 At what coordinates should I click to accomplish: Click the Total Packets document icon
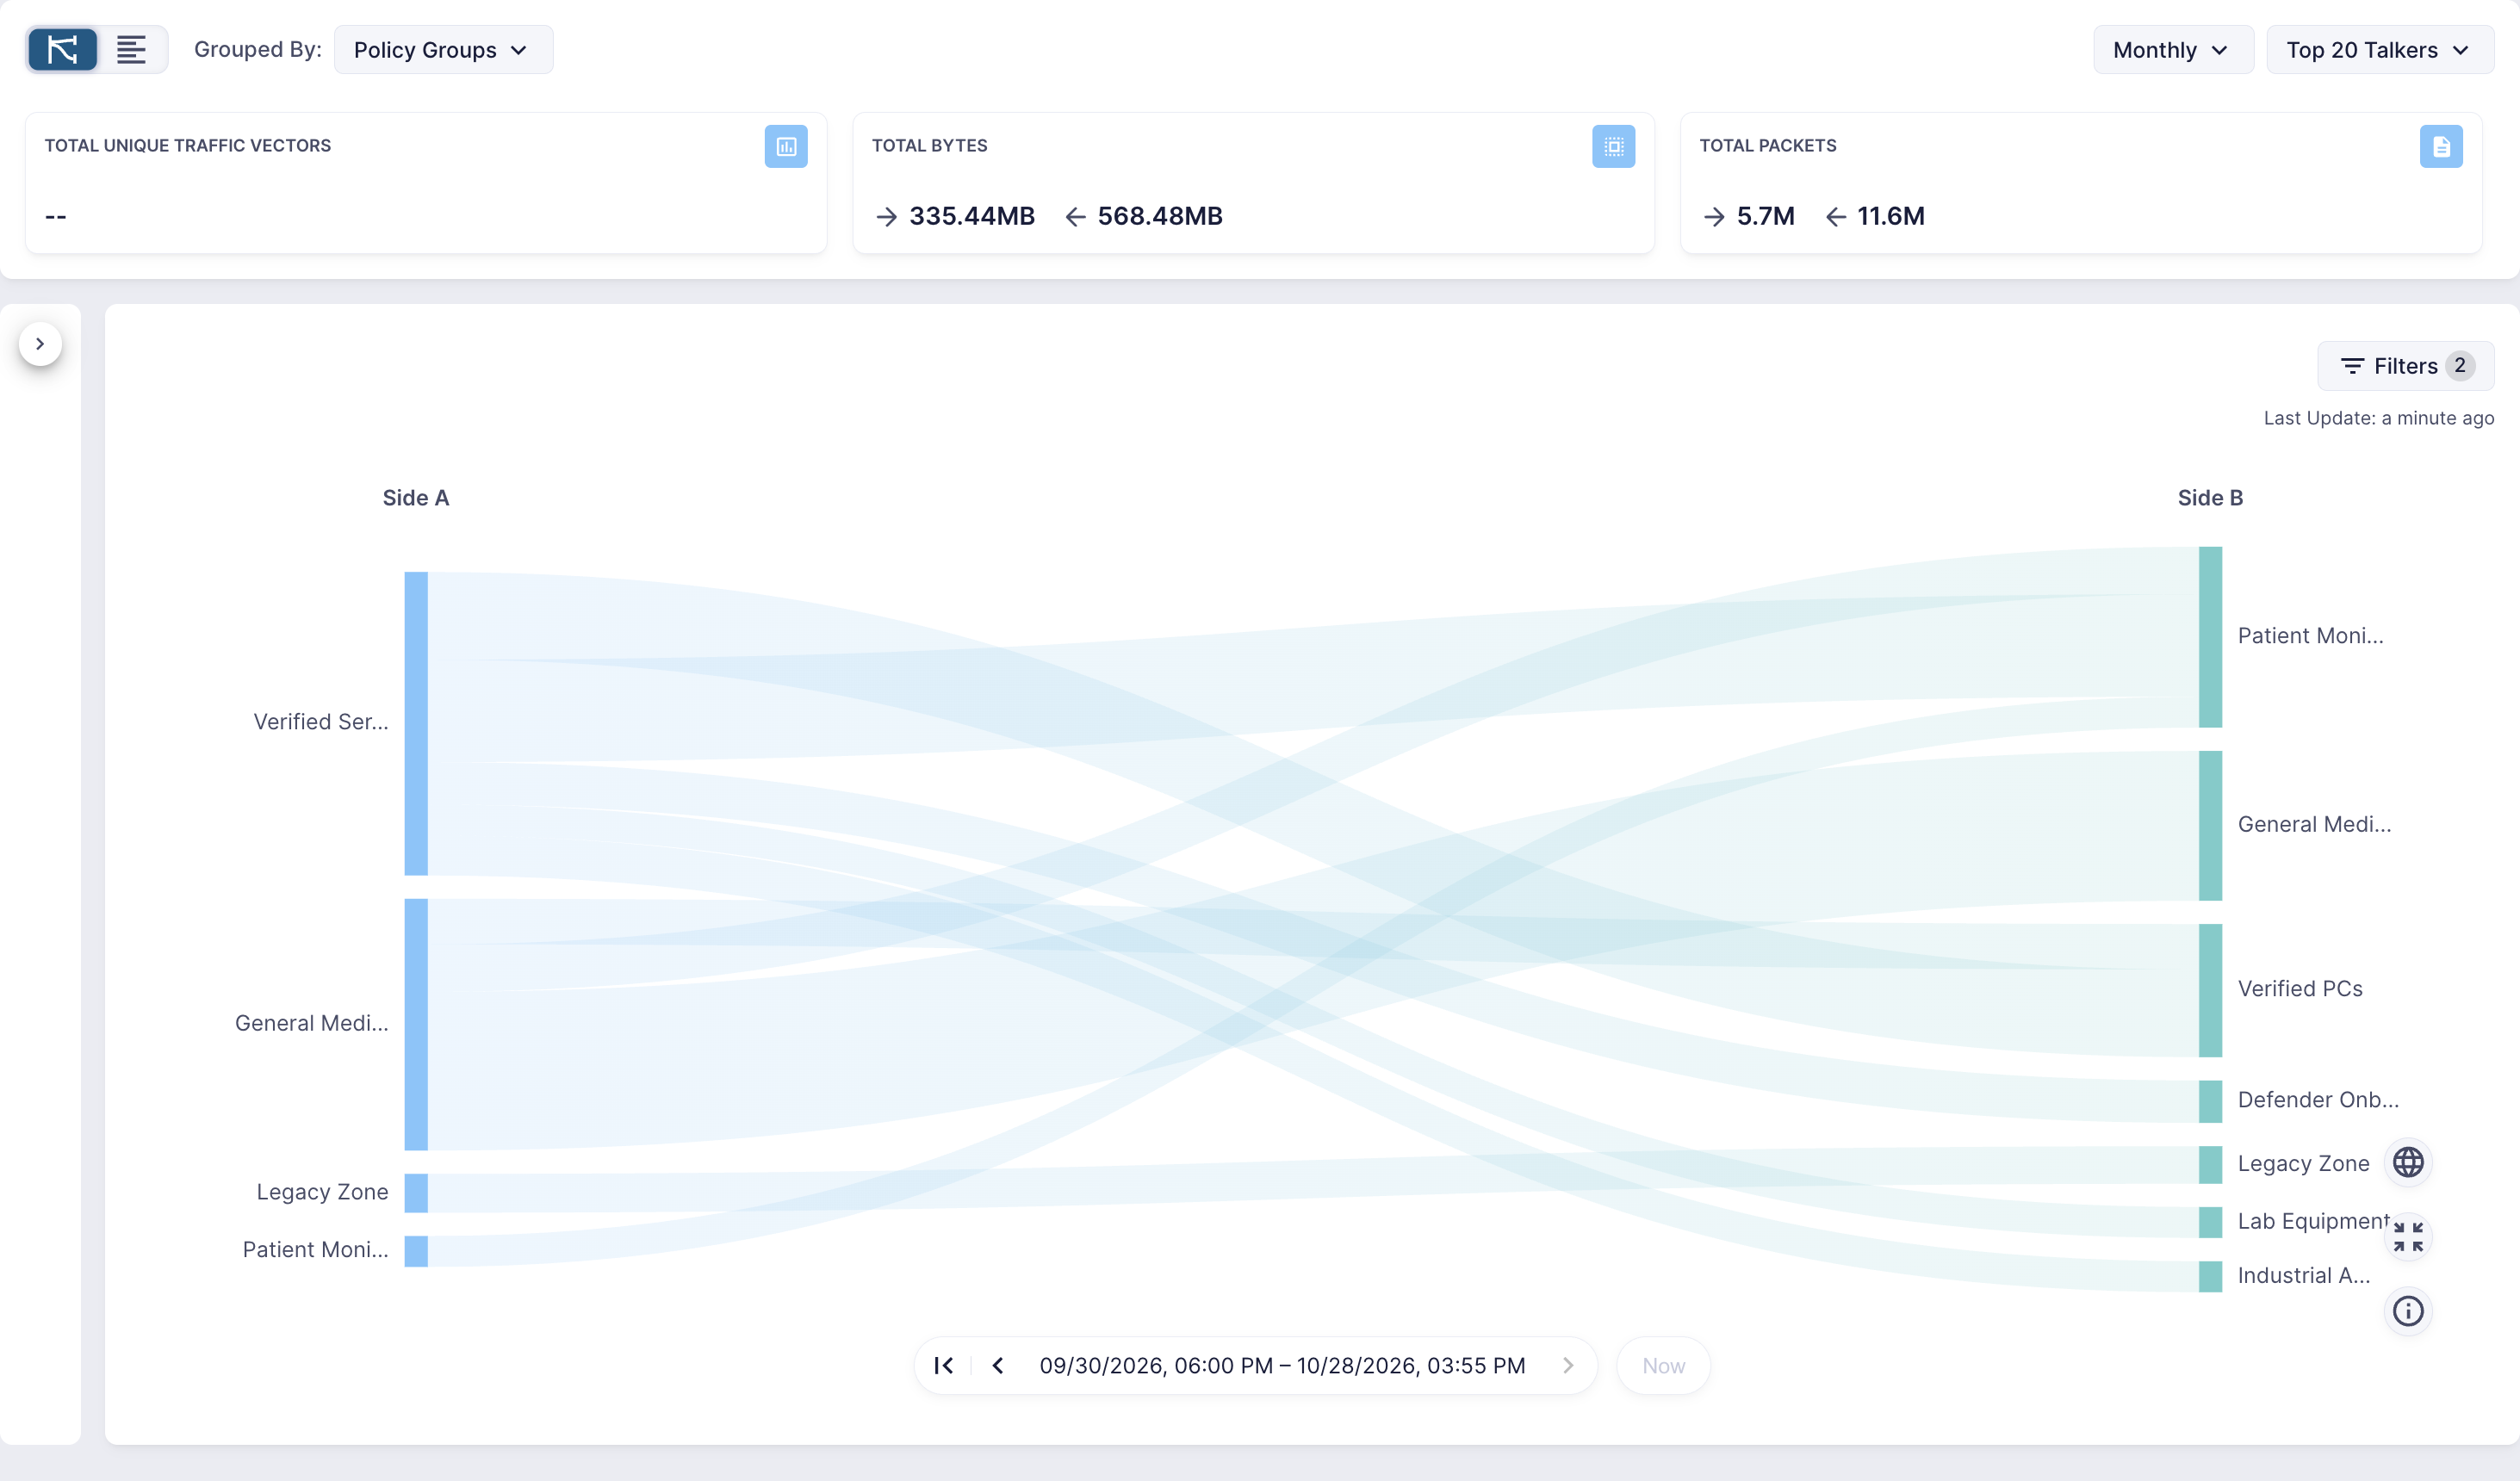[x=2441, y=147]
